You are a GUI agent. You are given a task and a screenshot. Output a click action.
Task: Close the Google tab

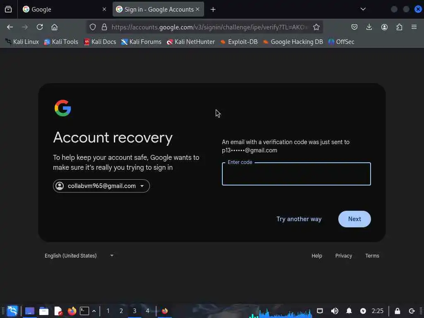click(104, 10)
